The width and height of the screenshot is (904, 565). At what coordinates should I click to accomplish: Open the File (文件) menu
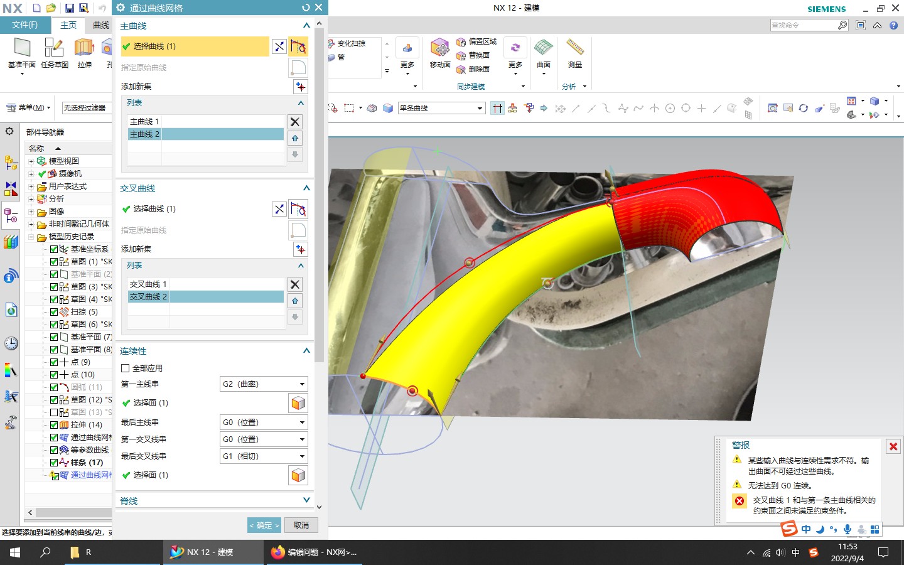click(x=24, y=25)
